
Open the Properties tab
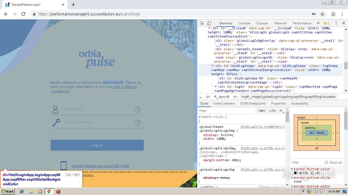coord(278,103)
